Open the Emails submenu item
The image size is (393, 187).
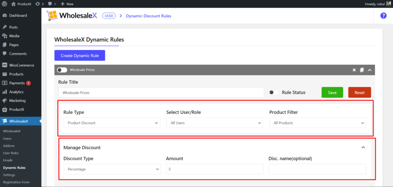8,160
